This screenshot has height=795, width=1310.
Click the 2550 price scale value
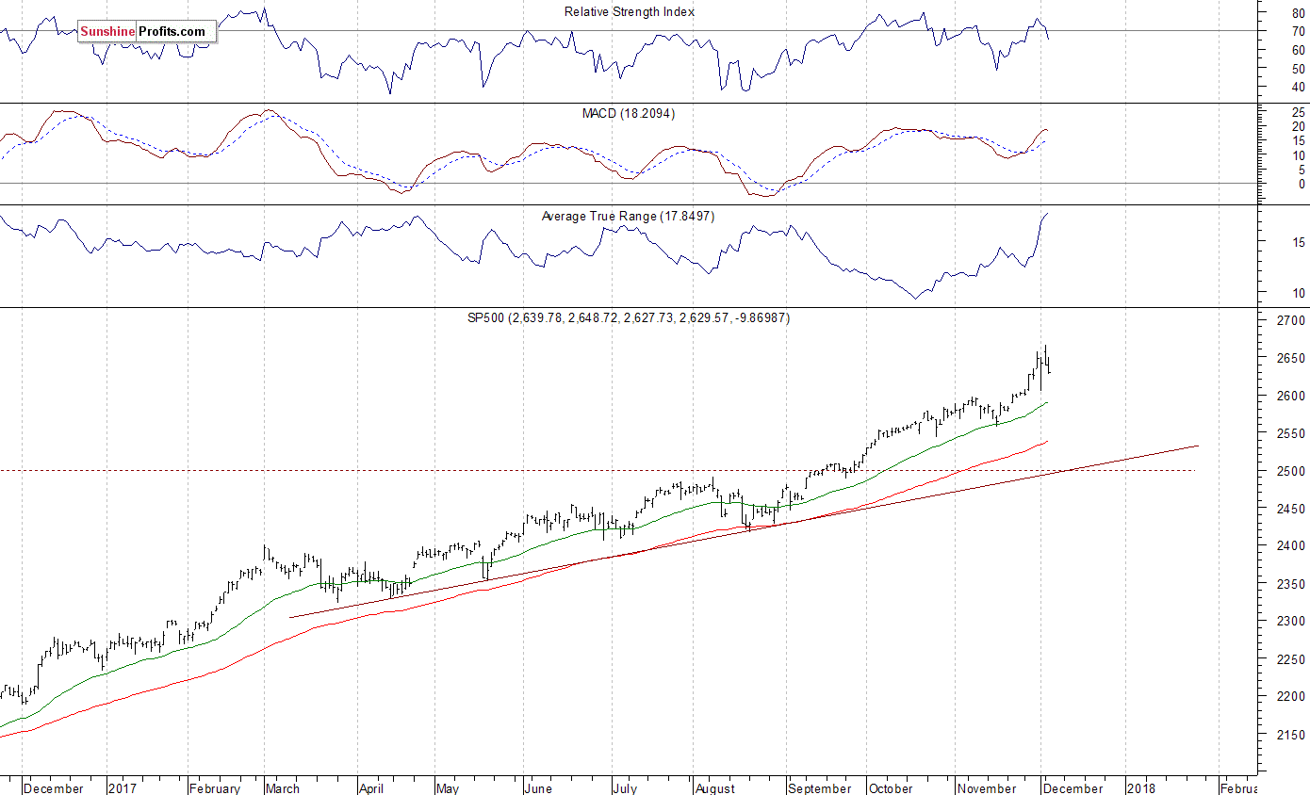[x=1293, y=434]
